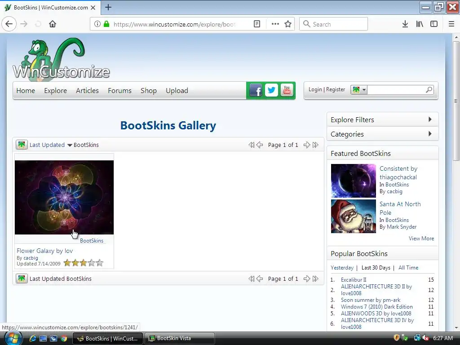The image size is (460, 345).
Task: Toggle Firefox sidebar icon
Action: point(434,24)
